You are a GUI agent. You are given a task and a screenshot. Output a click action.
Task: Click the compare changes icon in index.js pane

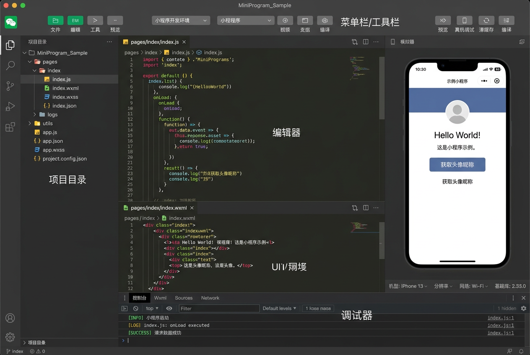pos(355,42)
